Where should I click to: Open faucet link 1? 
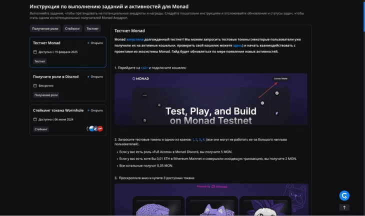coord(193,139)
